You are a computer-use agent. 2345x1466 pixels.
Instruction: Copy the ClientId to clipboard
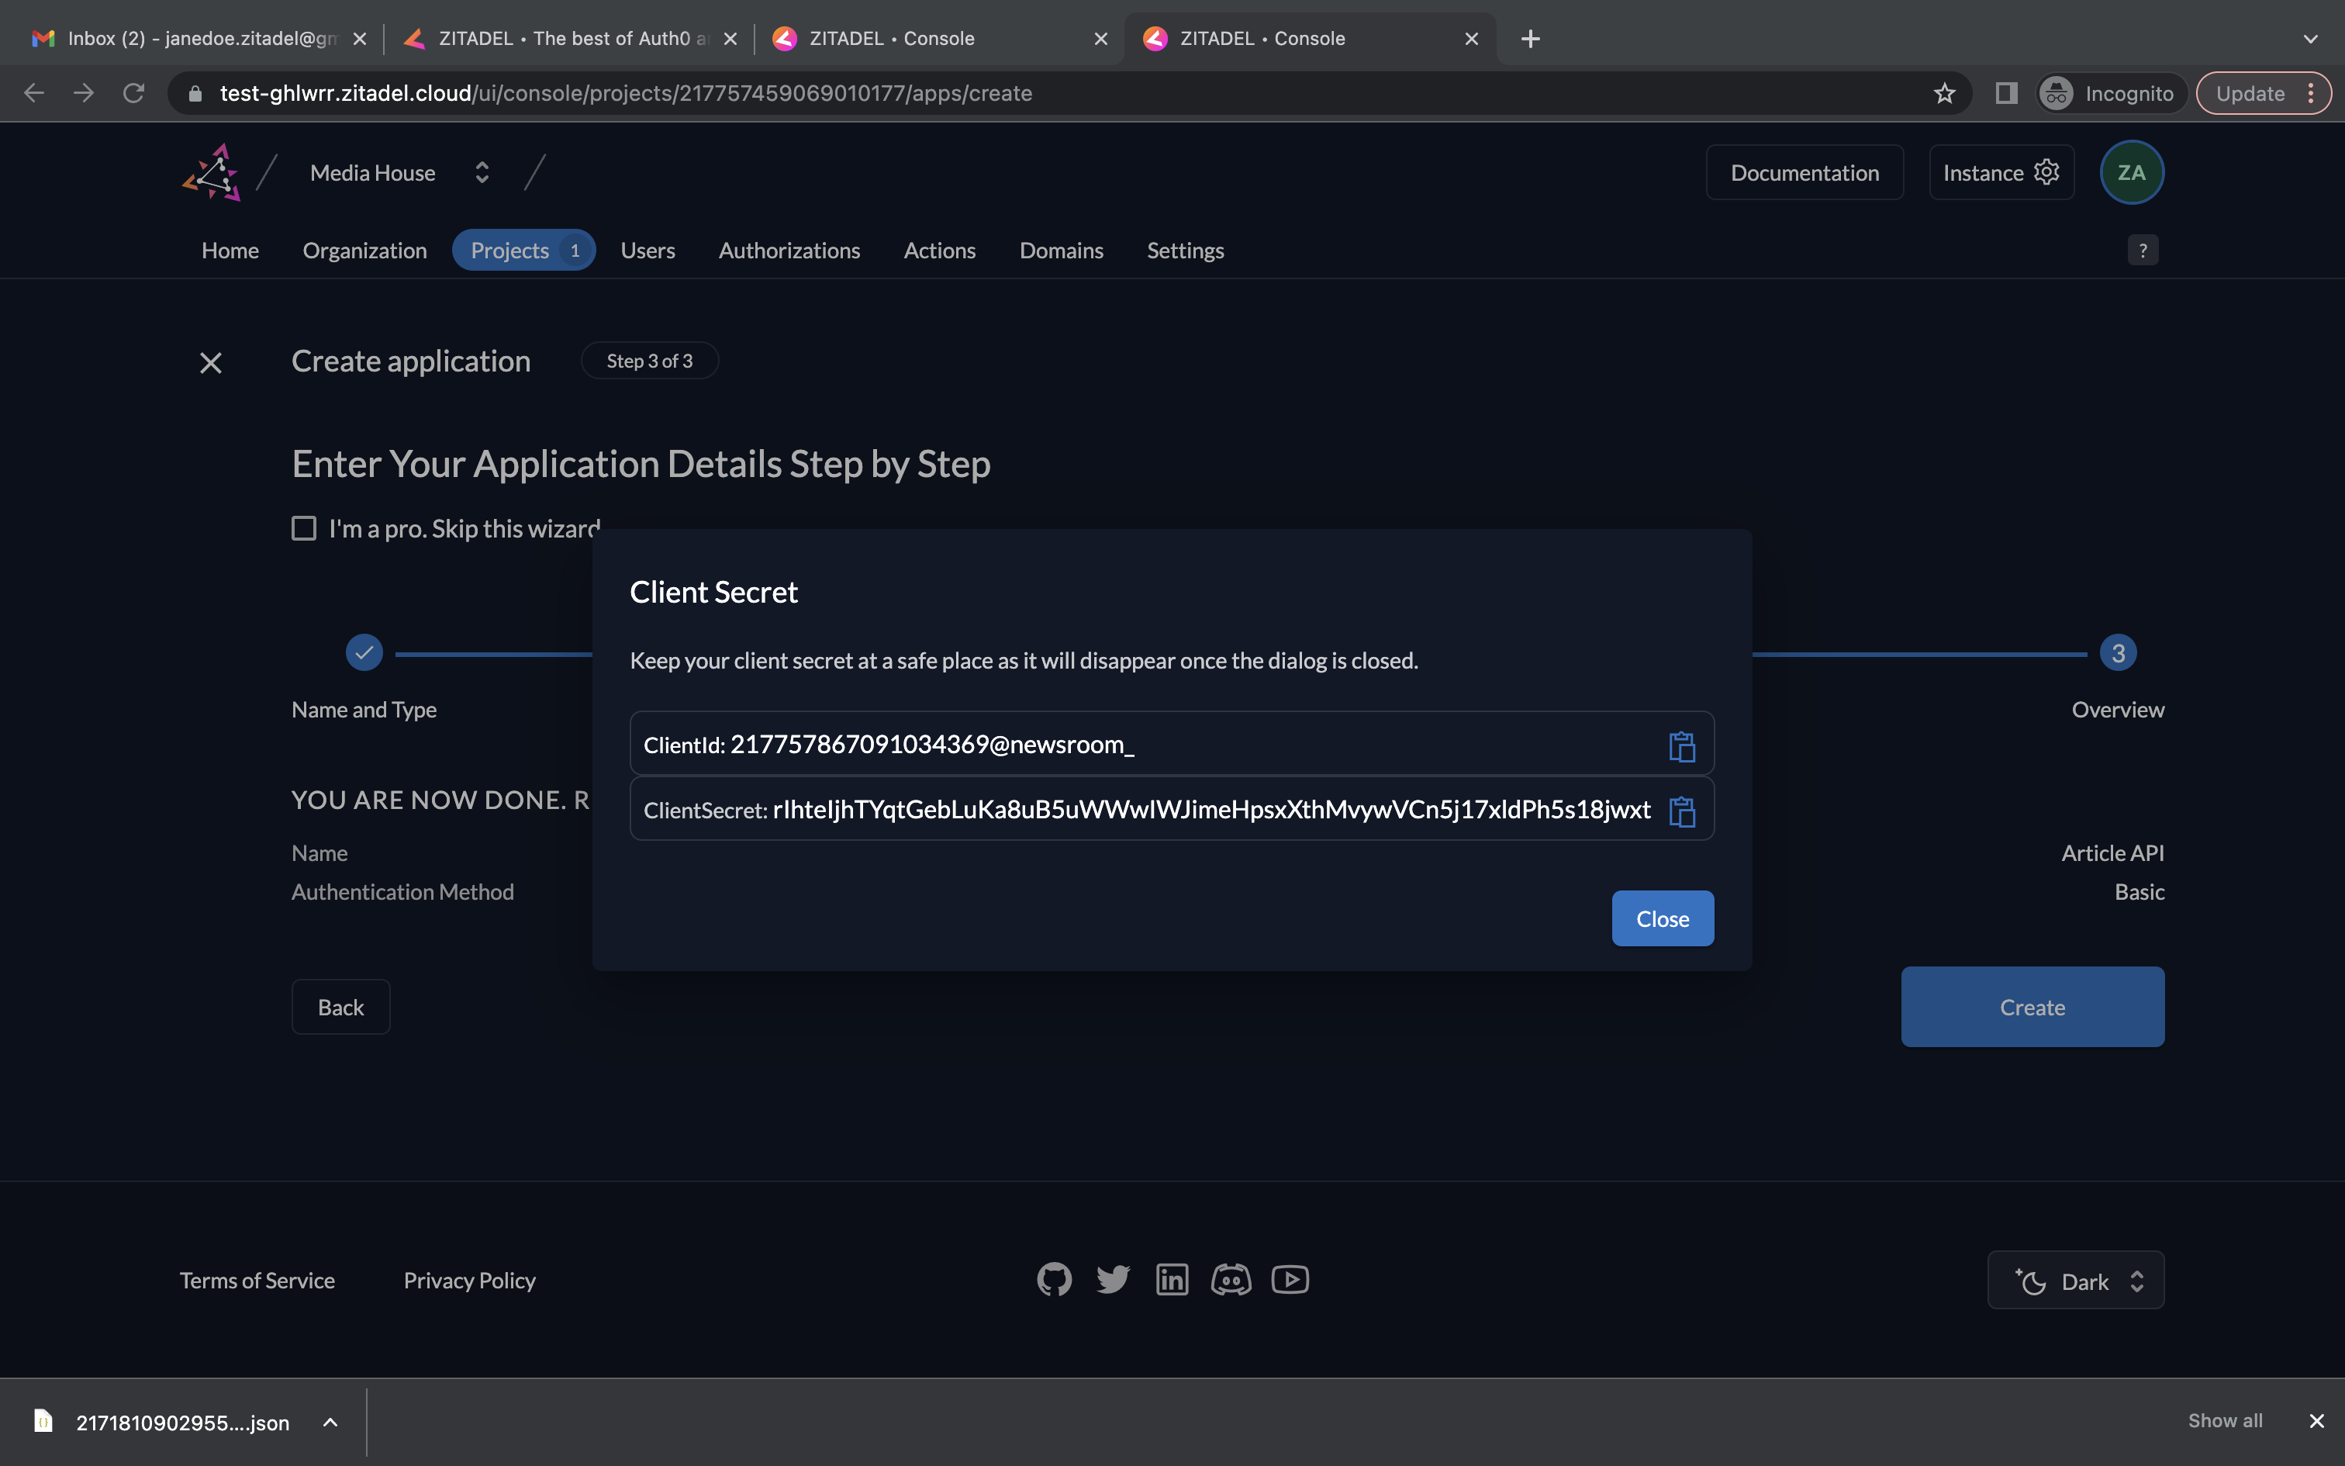(x=1681, y=745)
